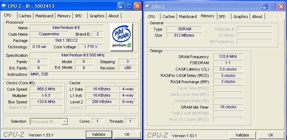Click the DRAM Idle Timer value '16 clocks'
This screenshot has width=287, height=140.
click(228, 107)
